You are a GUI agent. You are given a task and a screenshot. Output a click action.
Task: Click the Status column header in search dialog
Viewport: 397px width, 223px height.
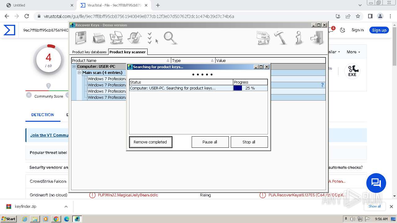[181, 82]
